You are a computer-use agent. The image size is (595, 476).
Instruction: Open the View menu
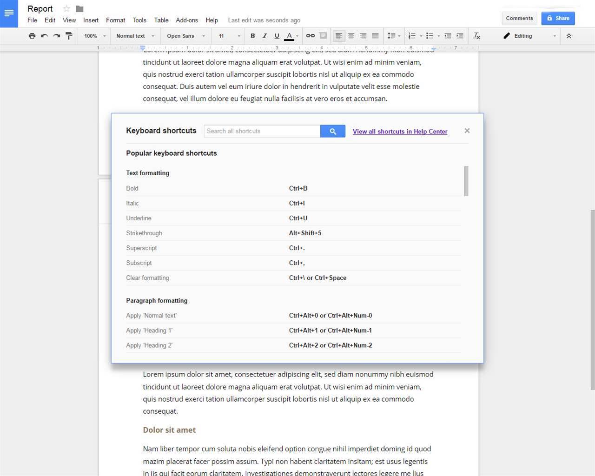point(69,20)
